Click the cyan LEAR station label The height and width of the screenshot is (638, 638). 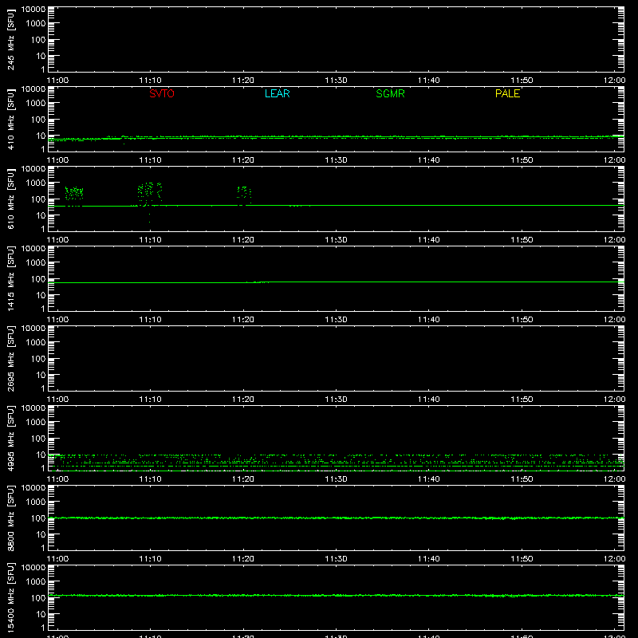pos(277,93)
